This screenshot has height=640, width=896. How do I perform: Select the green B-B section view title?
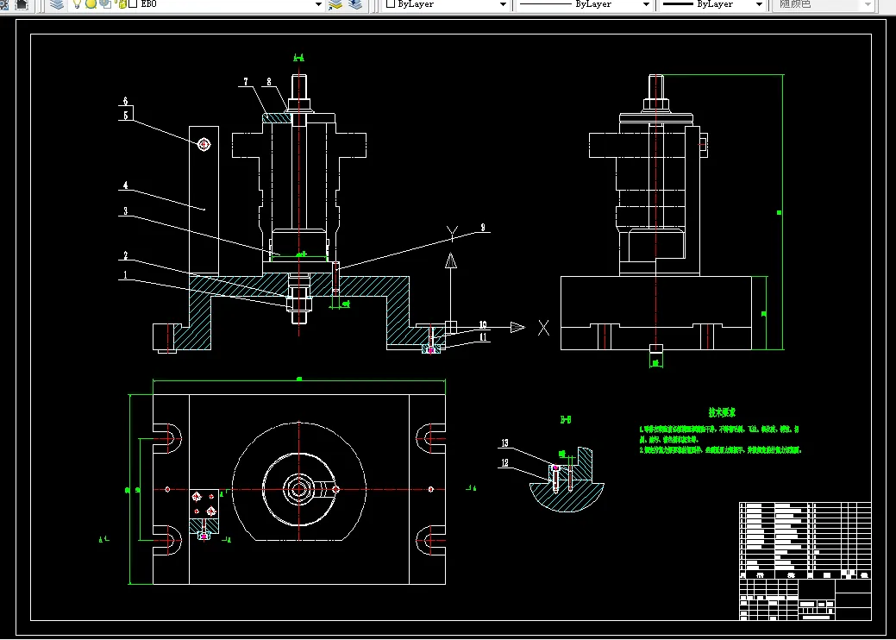coord(565,420)
